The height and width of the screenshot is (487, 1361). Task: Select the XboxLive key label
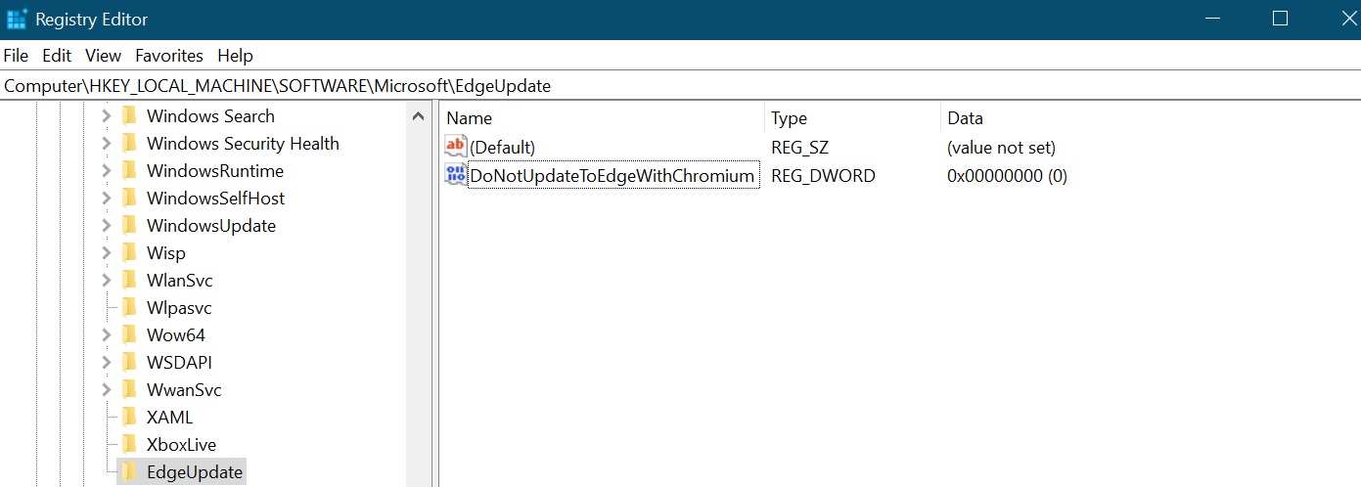click(x=181, y=444)
